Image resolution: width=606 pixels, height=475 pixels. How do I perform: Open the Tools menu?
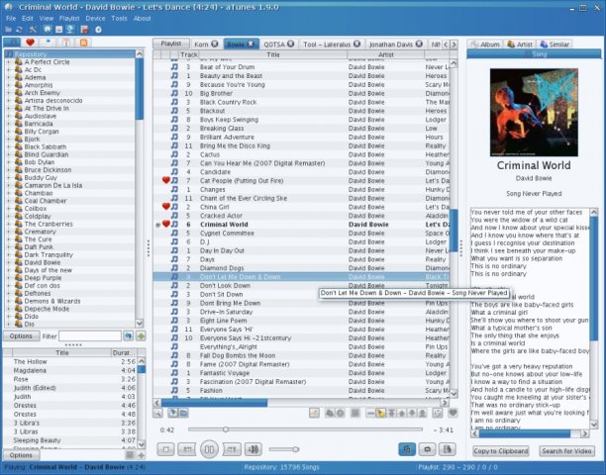tap(119, 18)
